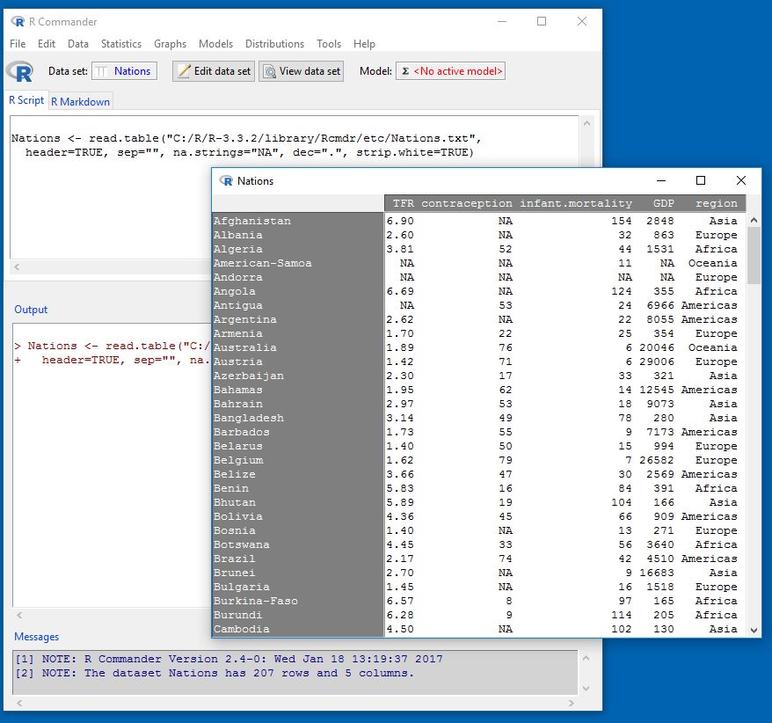Open the Edit menu
This screenshot has width=772, height=723.
pos(47,44)
